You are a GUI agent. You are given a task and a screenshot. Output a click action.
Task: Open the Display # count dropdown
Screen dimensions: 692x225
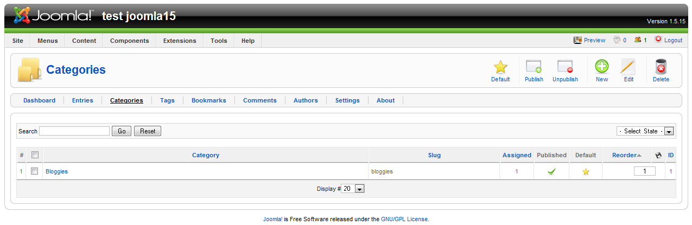pyautogui.click(x=353, y=189)
